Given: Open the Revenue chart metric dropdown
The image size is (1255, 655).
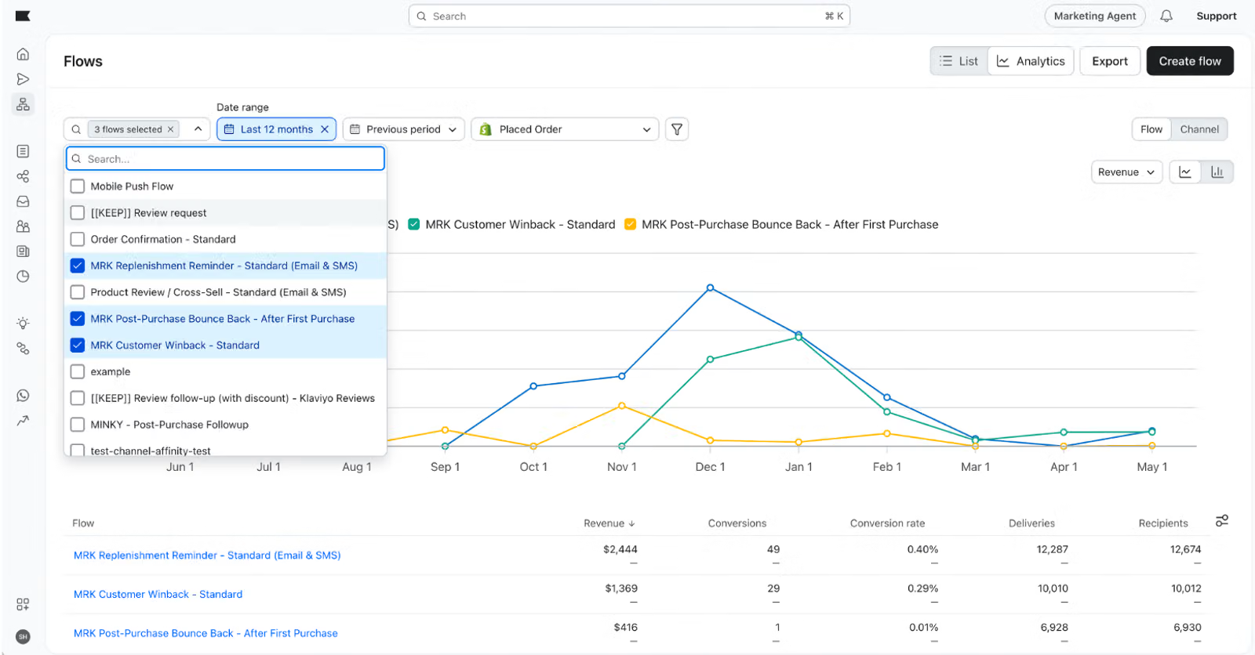Looking at the screenshot, I should [x=1126, y=172].
